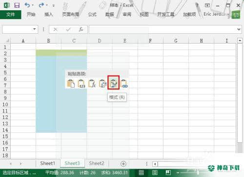Open the Customize Quick Access Toolbar dropdown
Viewport: 244px width, 177px height.
click(53, 5)
